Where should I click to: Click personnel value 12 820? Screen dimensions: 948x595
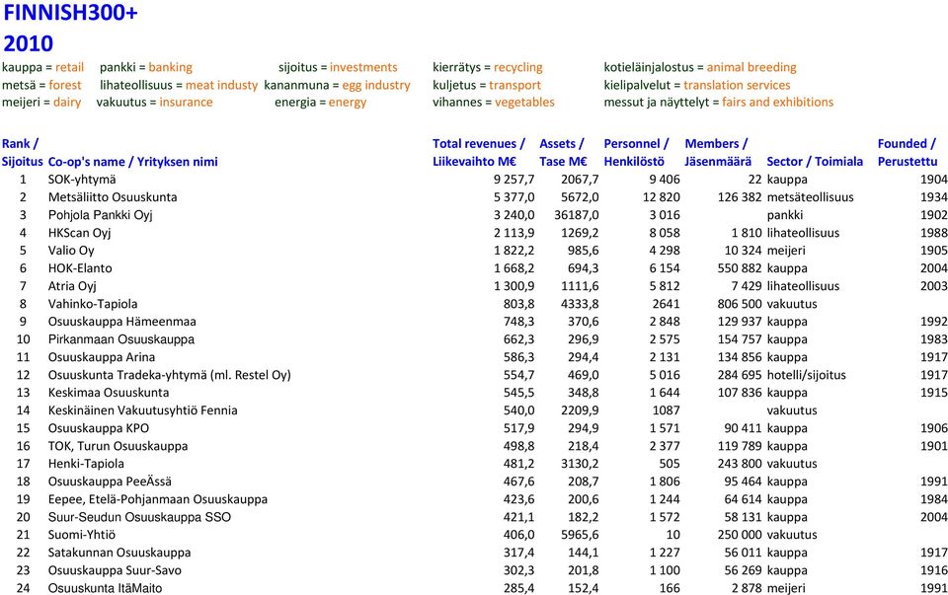tap(662, 197)
